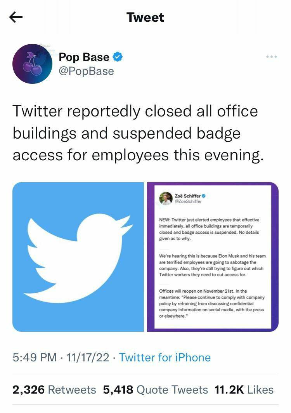Viewport: 291px width, 413px height.
Task: Open the three-dot more options menu
Action: click(x=272, y=57)
